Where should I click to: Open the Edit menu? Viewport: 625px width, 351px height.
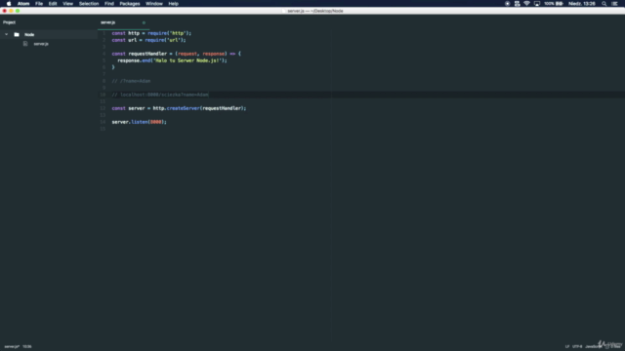coord(53,4)
